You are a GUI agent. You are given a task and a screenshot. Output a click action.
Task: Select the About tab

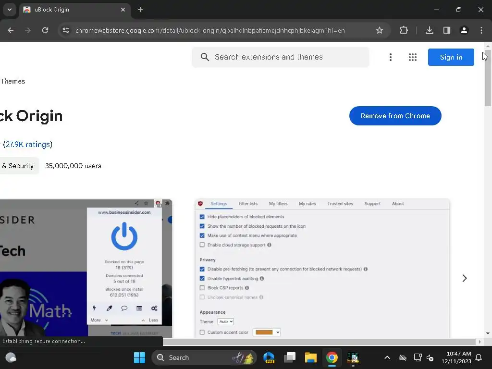coord(398,204)
